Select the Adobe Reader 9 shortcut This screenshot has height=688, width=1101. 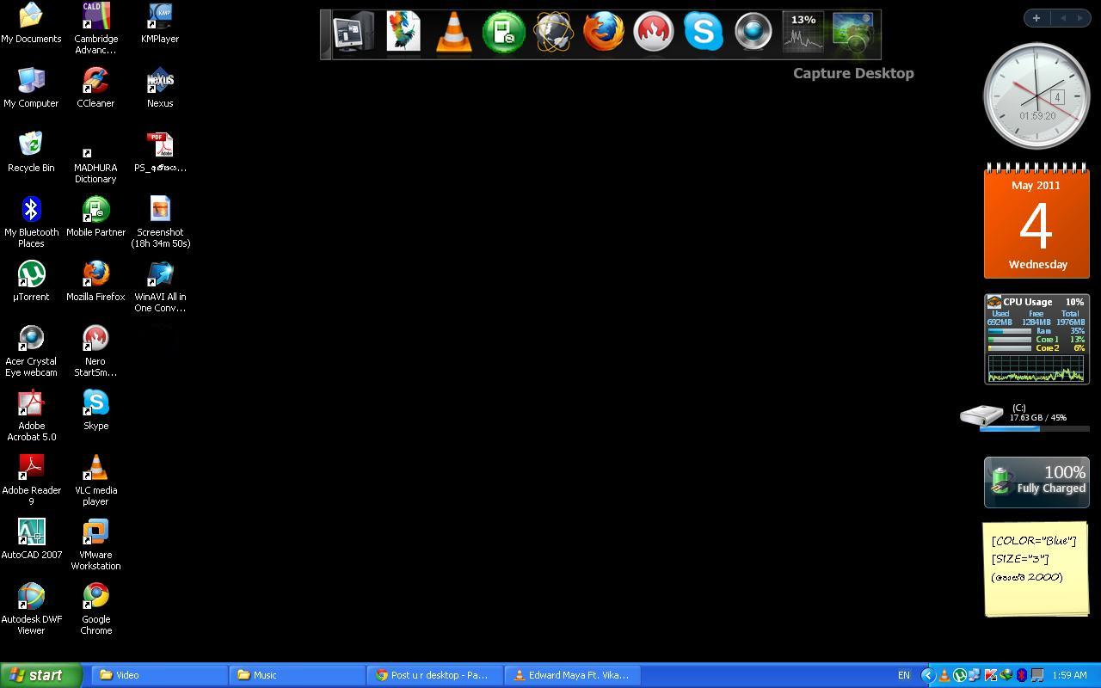pos(31,480)
